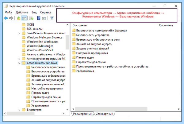Open the Справка menu

pyautogui.click(x=46, y=12)
